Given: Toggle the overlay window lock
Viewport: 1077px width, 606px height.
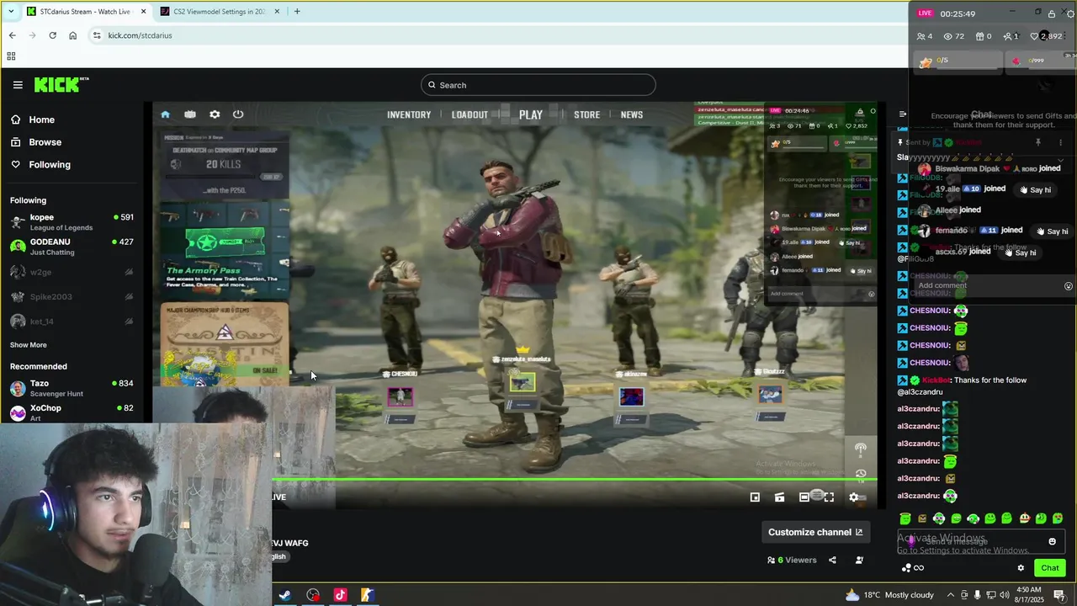Looking at the screenshot, I should pyautogui.click(x=1052, y=13).
